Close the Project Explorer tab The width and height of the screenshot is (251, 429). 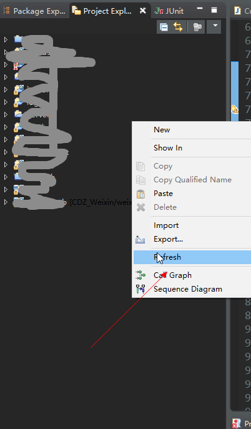pyautogui.click(x=143, y=11)
